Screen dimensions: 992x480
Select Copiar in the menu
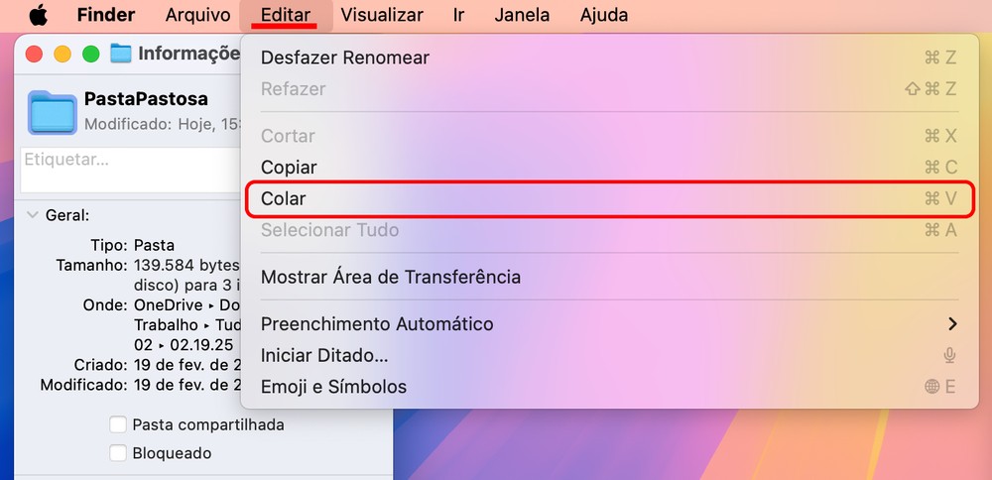pos(289,167)
